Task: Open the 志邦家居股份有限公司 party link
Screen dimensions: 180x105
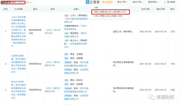Action: [x=75, y=45]
